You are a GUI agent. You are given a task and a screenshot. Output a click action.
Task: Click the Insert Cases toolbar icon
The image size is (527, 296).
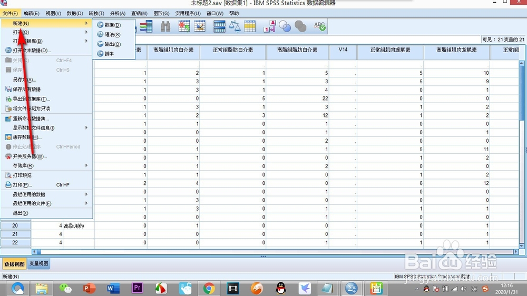click(184, 26)
